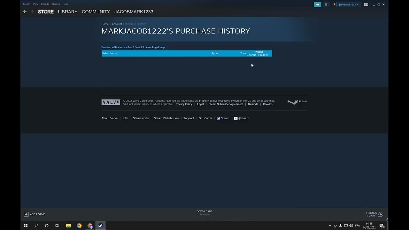Click Wallet Balance column header
The height and width of the screenshot is (230, 409).
coord(263,55)
